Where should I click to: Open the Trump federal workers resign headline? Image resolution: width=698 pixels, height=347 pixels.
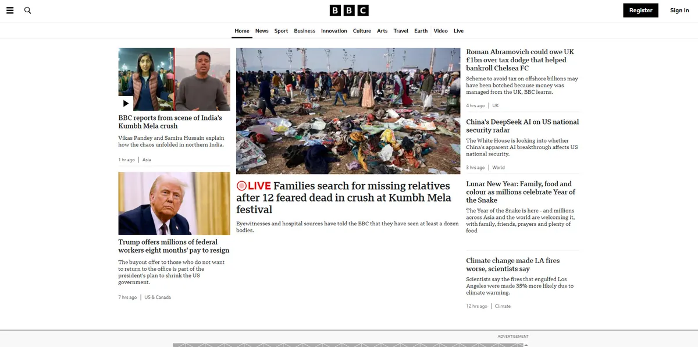point(173,246)
